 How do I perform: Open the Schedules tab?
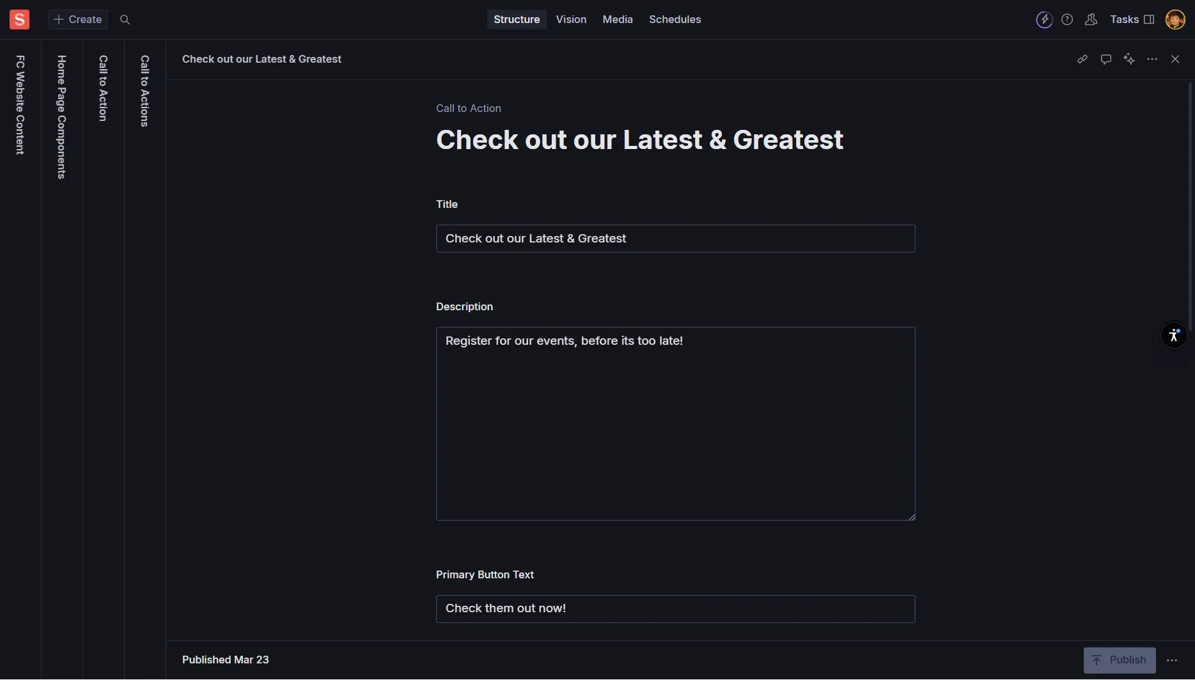click(675, 20)
